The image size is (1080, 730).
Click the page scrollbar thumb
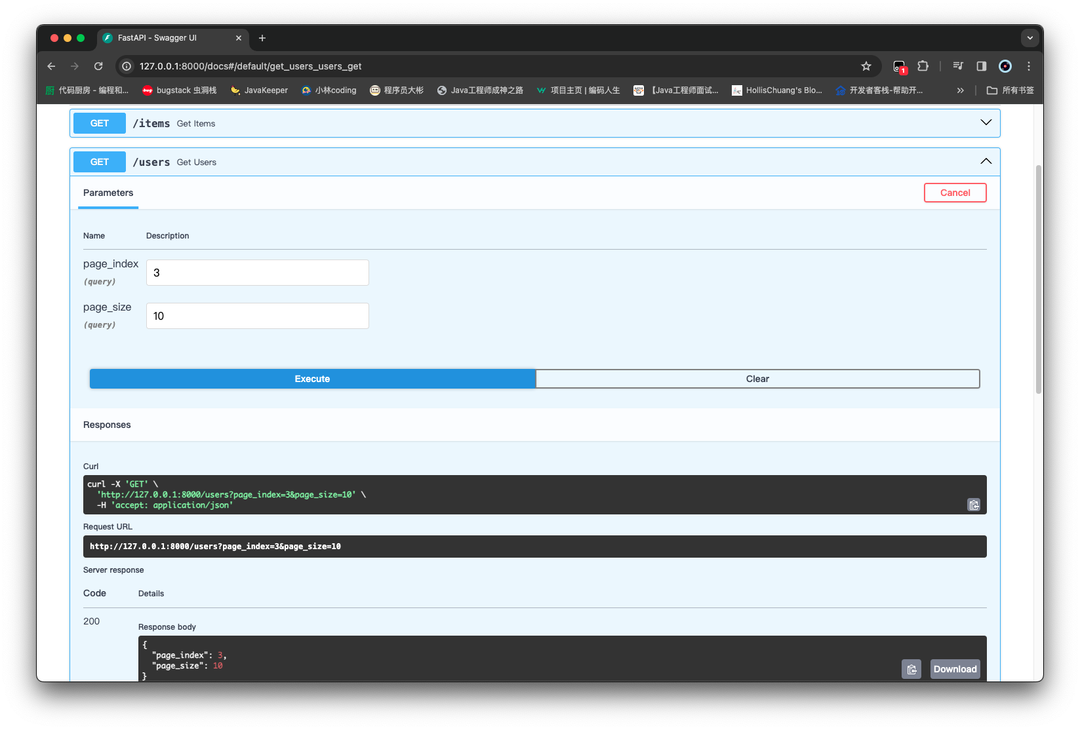(x=1039, y=279)
